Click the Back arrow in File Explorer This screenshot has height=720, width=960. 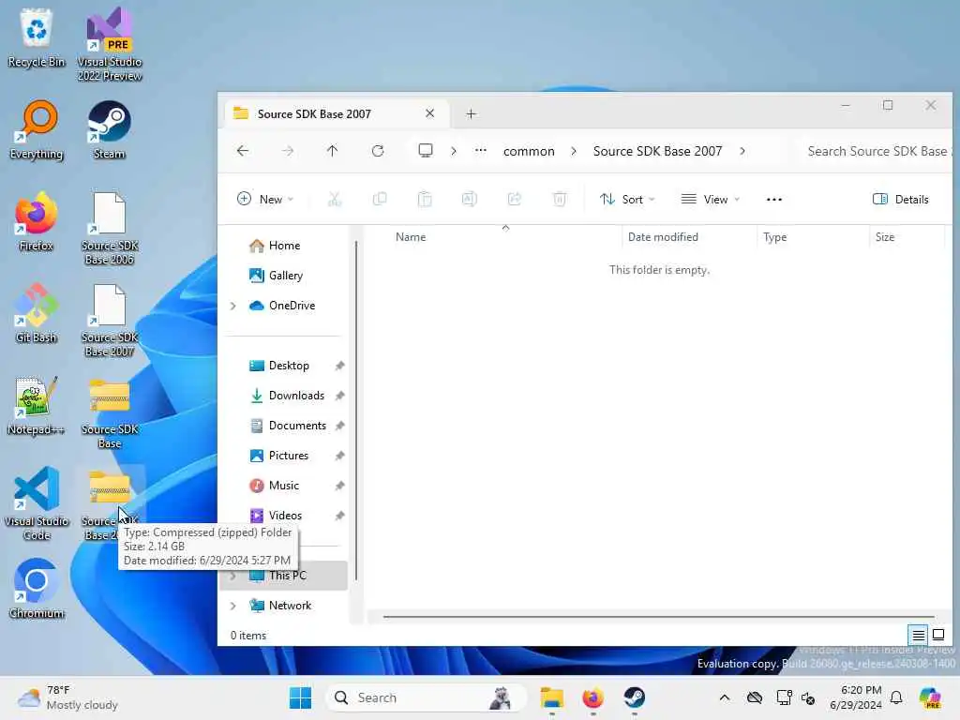pos(243,151)
